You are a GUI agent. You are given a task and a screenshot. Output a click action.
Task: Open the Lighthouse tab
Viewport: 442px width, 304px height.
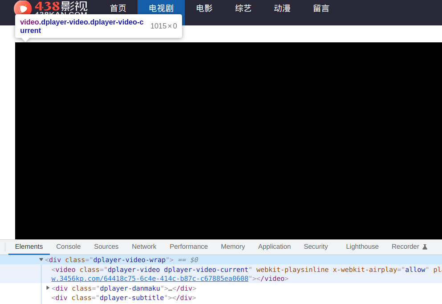pyautogui.click(x=362, y=246)
